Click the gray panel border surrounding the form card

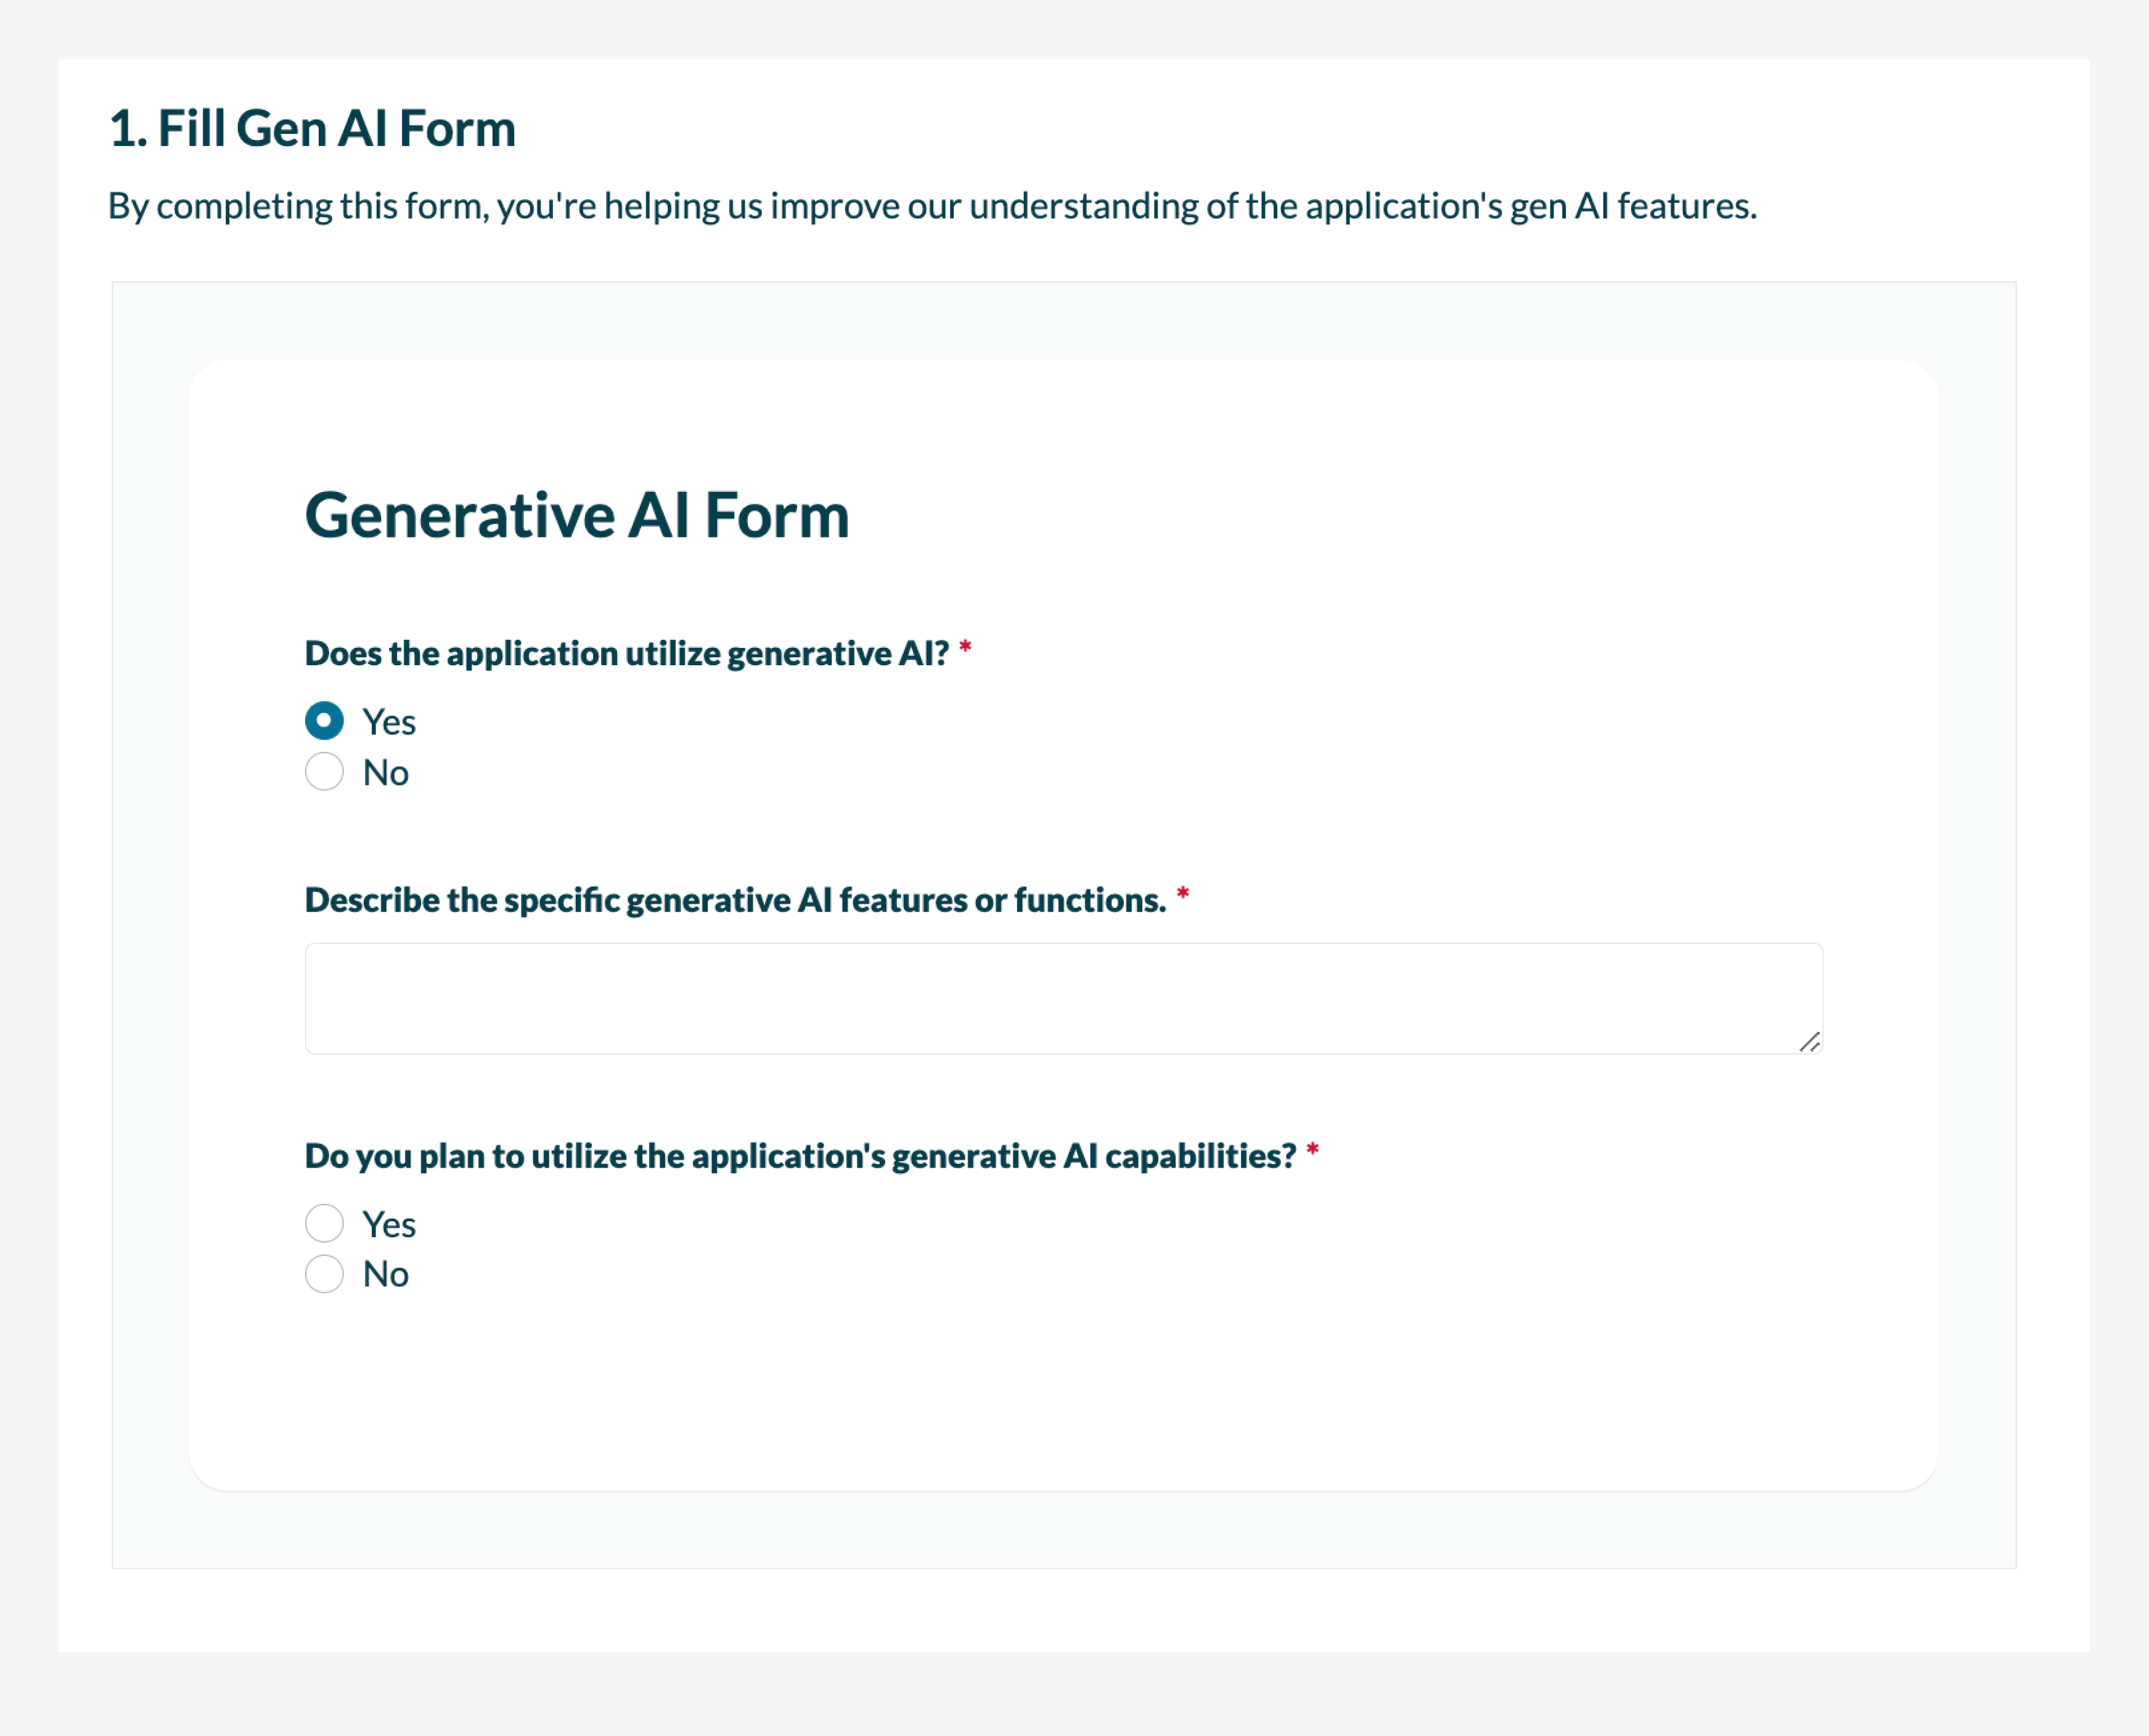(x=150, y=900)
